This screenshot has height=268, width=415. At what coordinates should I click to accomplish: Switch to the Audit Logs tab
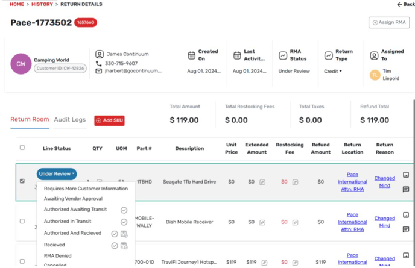click(70, 120)
